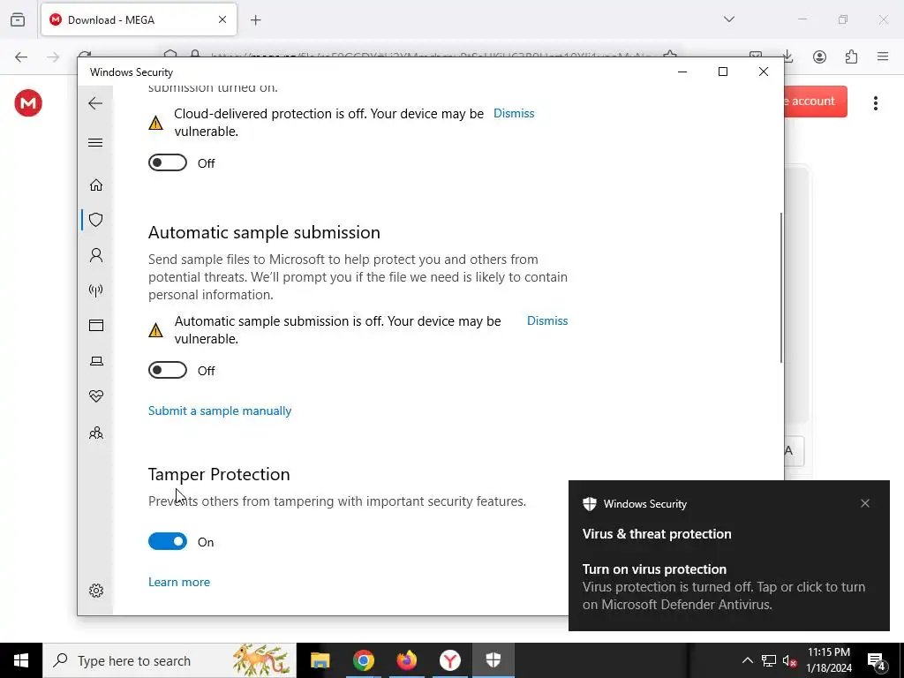Screen dimensions: 904x678
Task: Click the muted volume tray icon
Action: (x=789, y=660)
